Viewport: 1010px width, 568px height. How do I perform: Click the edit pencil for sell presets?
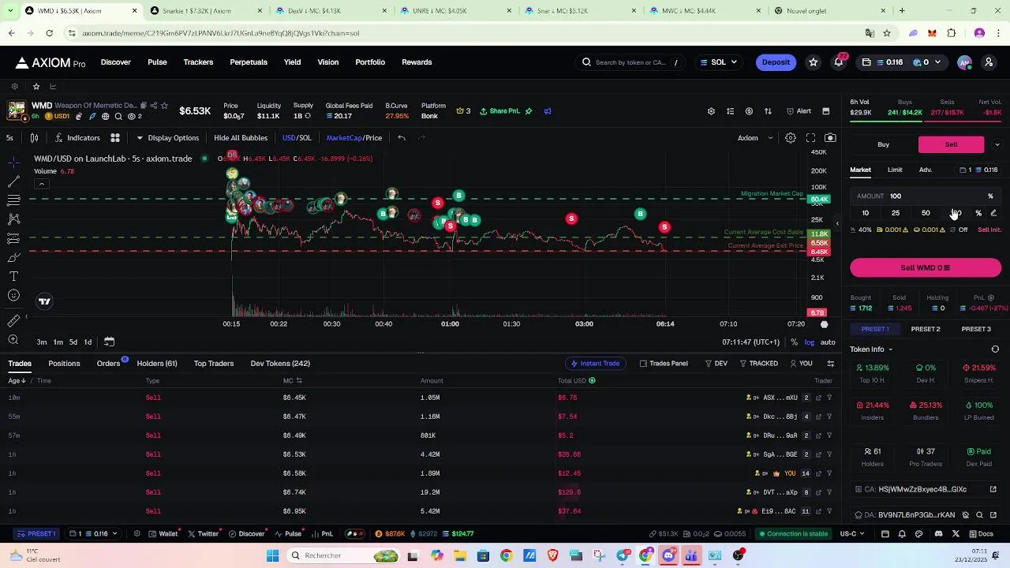click(993, 213)
